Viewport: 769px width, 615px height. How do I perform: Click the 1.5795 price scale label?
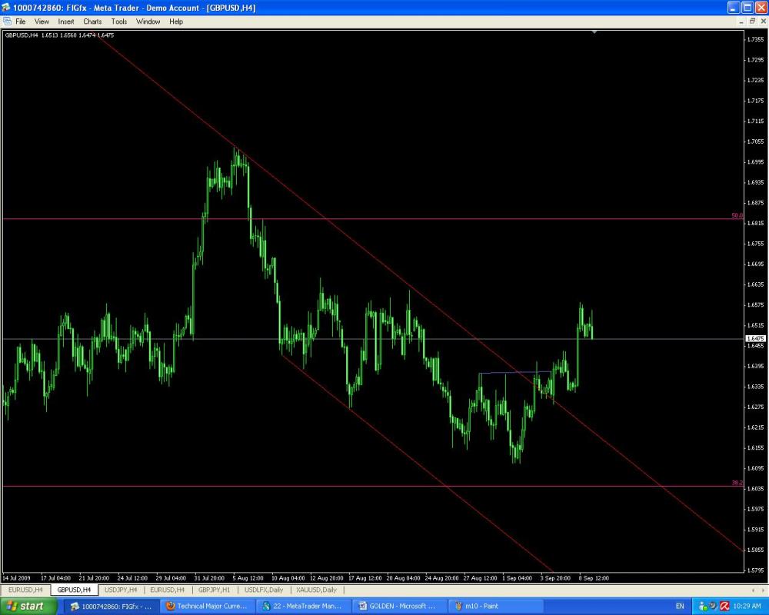coord(756,570)
